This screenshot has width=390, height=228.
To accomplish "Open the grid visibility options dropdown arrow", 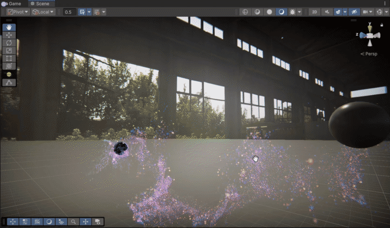I will [x=89, y=11].
